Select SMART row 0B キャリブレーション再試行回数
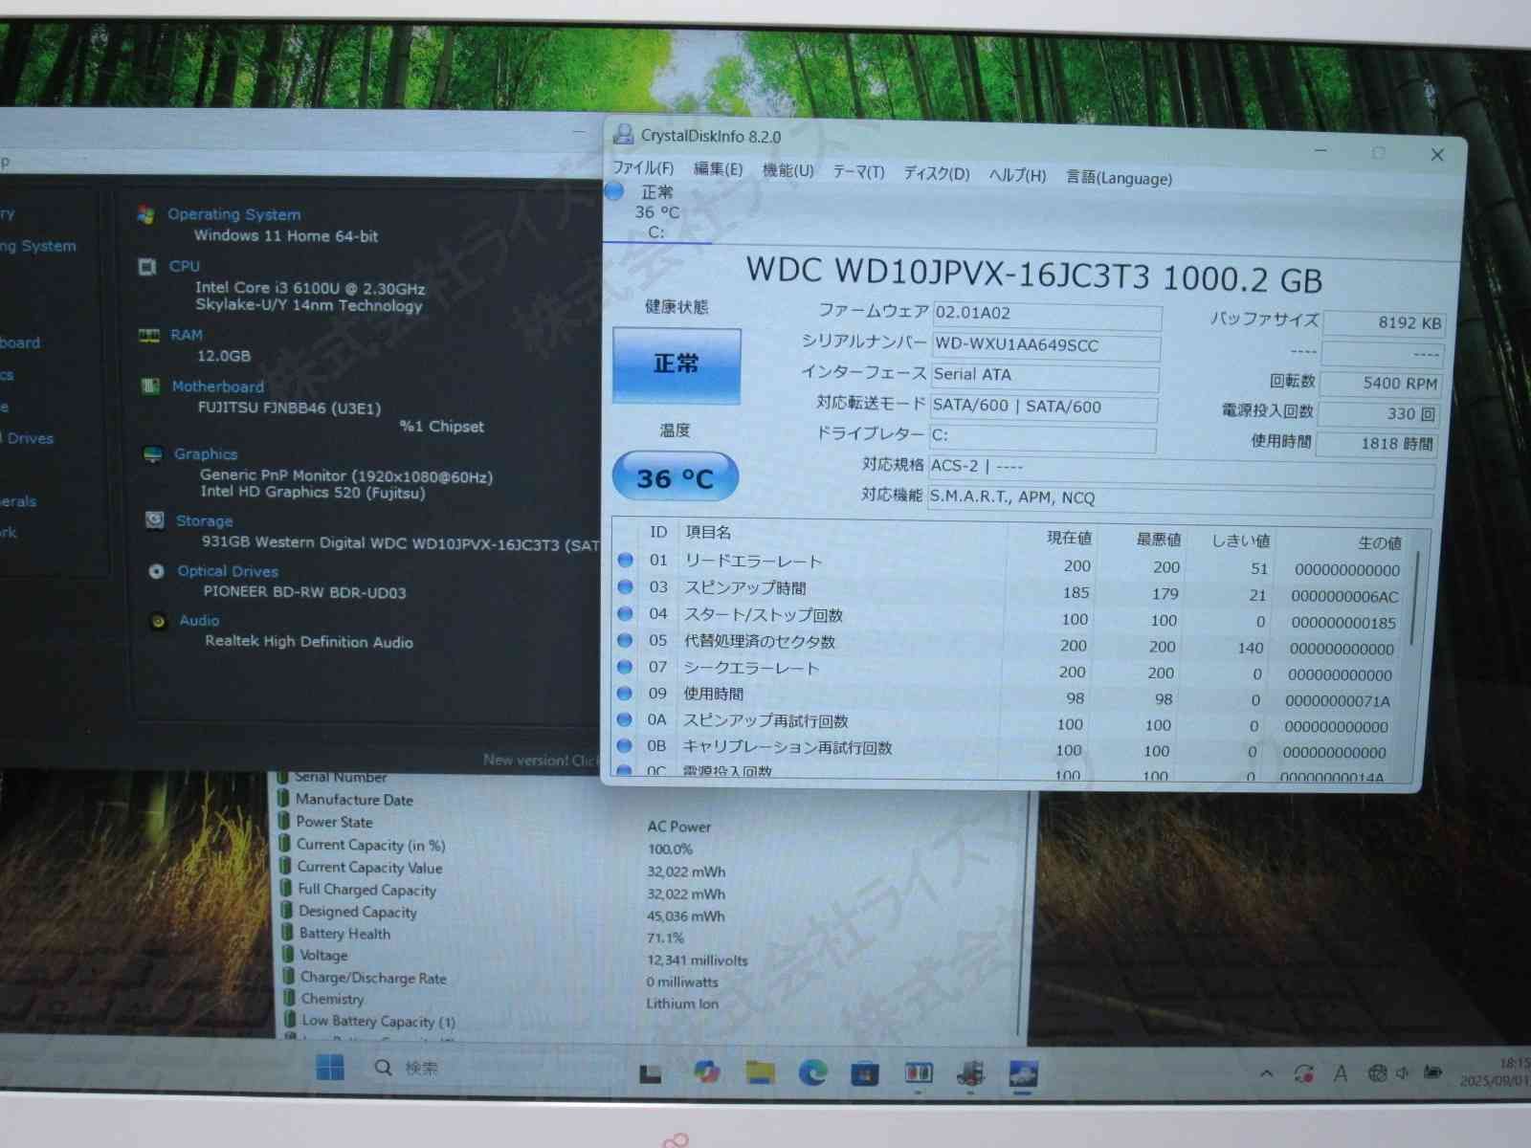This screenshot has width=1531, height=1148. click(1006, 748)
